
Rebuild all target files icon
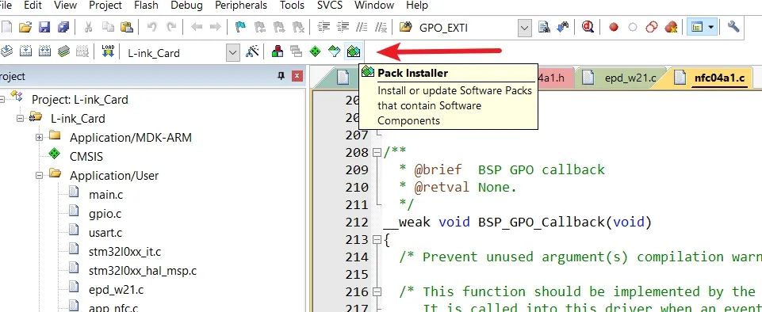44,51
